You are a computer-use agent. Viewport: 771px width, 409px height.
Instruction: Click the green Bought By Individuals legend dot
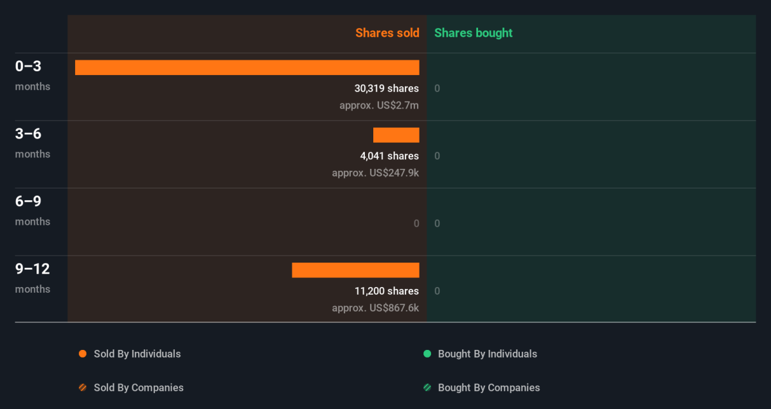tap(427, 354)
